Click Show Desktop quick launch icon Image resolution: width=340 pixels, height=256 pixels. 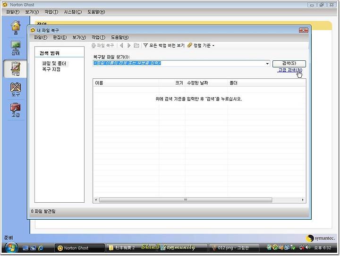(25, 248)
